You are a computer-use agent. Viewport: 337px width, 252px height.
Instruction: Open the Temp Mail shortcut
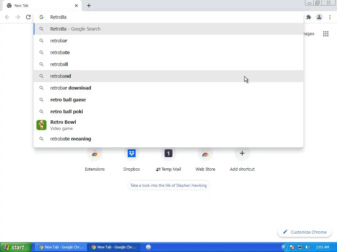click(168, 160)
